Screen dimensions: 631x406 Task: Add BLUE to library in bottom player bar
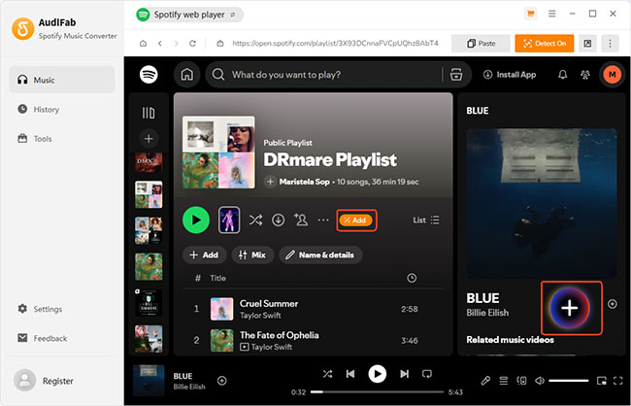pyautogui.click(x=221, y=381)
